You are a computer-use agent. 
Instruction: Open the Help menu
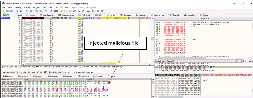point(67,7)
